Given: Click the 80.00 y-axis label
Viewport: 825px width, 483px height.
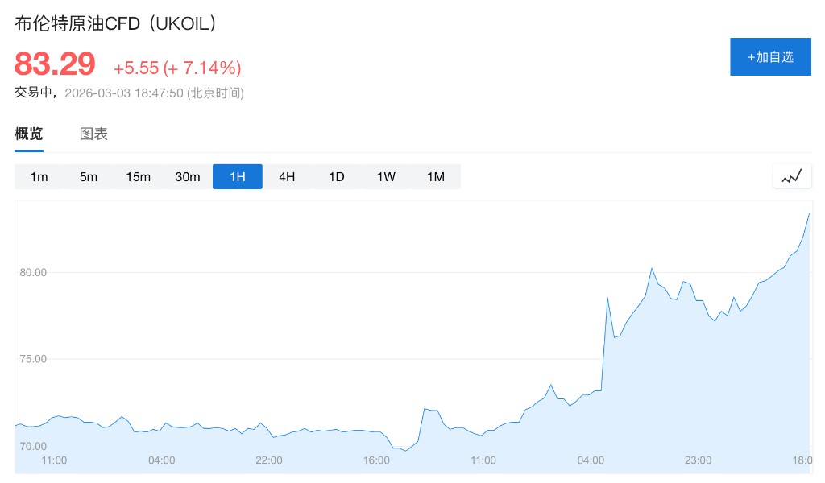Looking at the screenshot, I should 33,273.
